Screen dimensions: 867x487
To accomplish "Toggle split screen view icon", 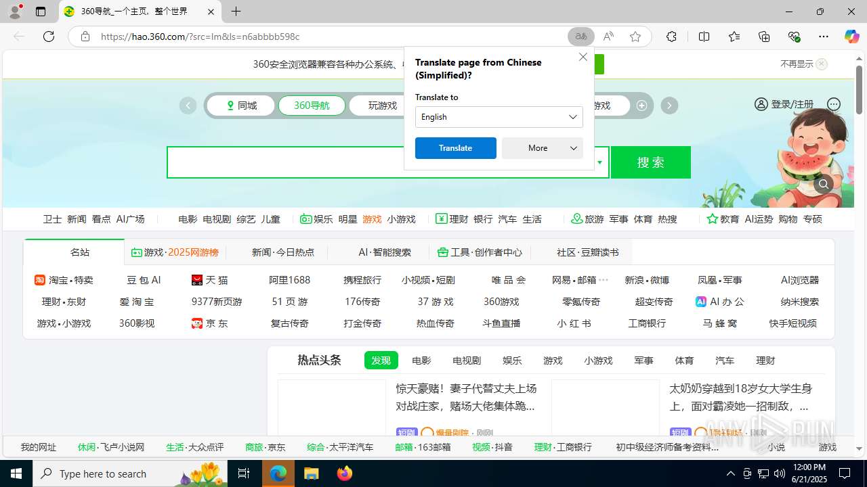I will coord(704,37).
